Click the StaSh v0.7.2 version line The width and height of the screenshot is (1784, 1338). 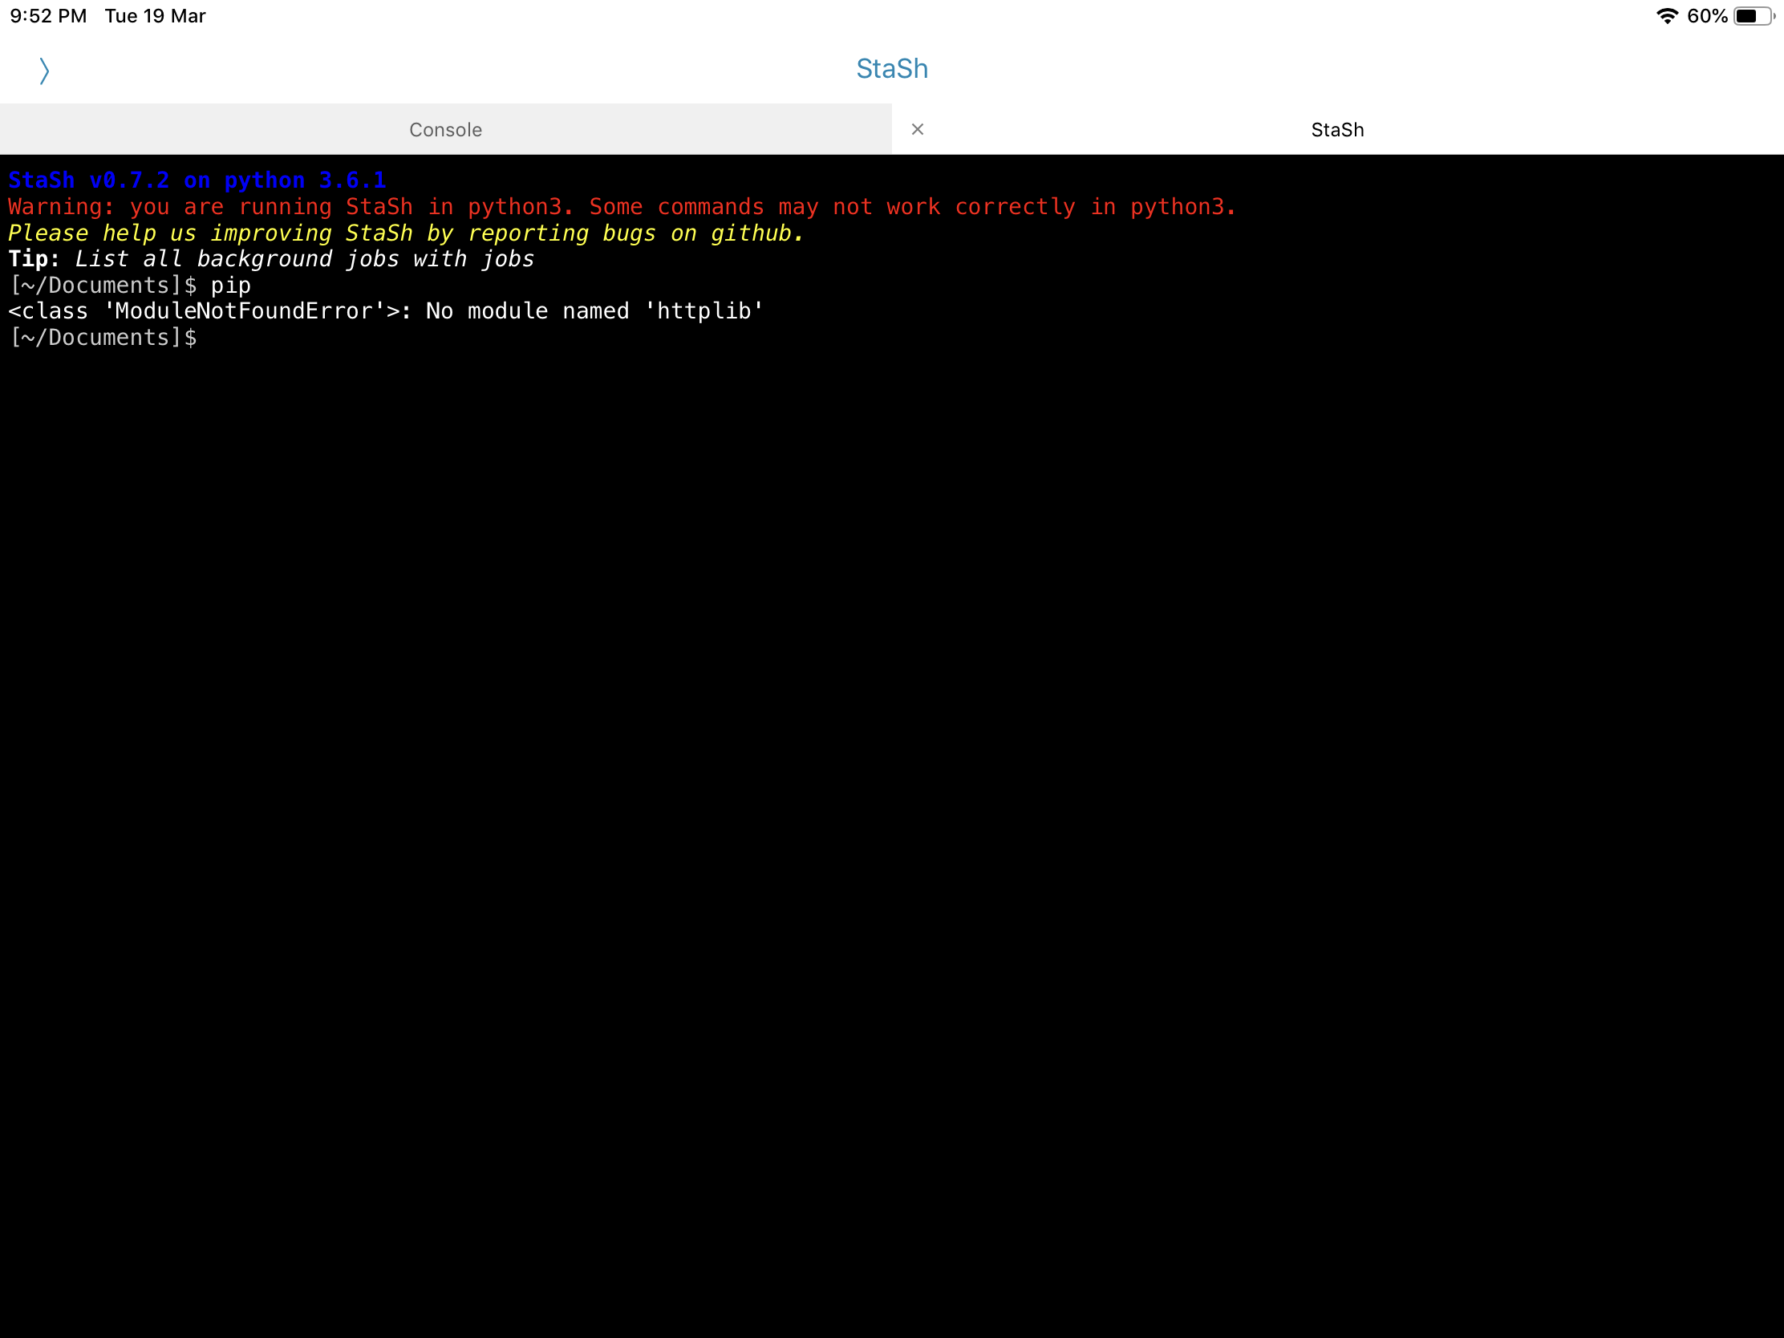(x=197, y=180)
